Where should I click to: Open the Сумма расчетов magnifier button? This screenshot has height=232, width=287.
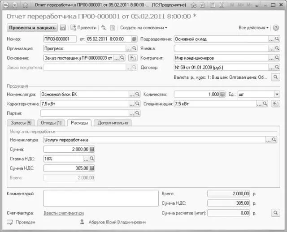[275, 213]
